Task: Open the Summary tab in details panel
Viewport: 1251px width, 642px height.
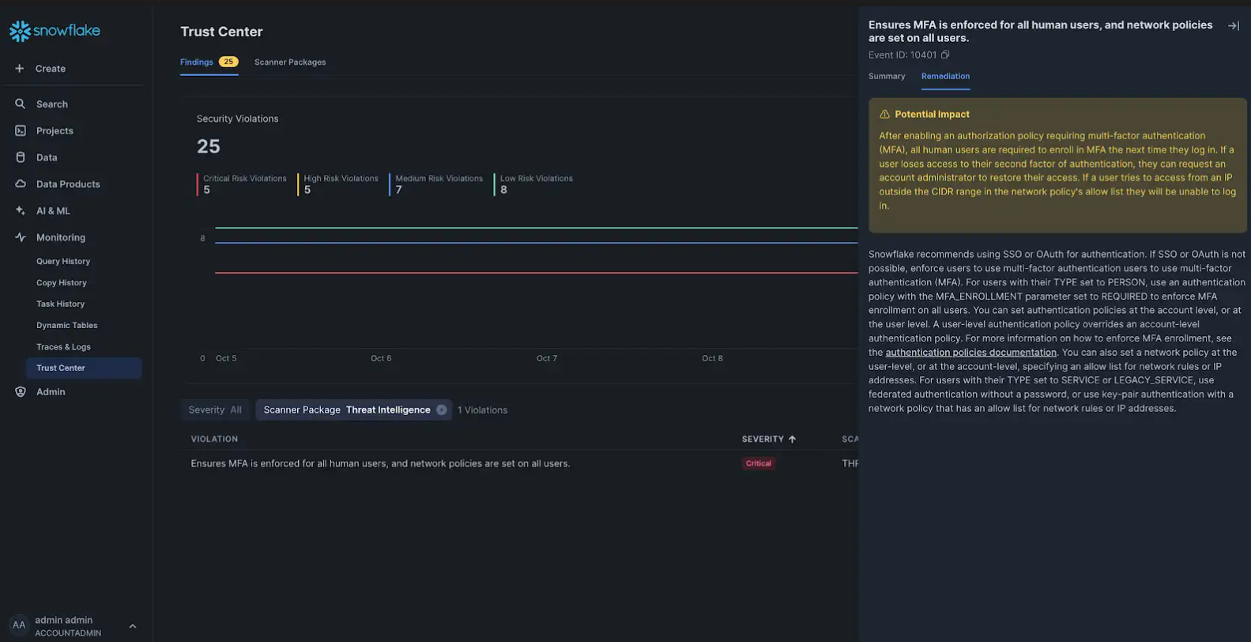Action: pyautogui.click(x=887, y=76)
